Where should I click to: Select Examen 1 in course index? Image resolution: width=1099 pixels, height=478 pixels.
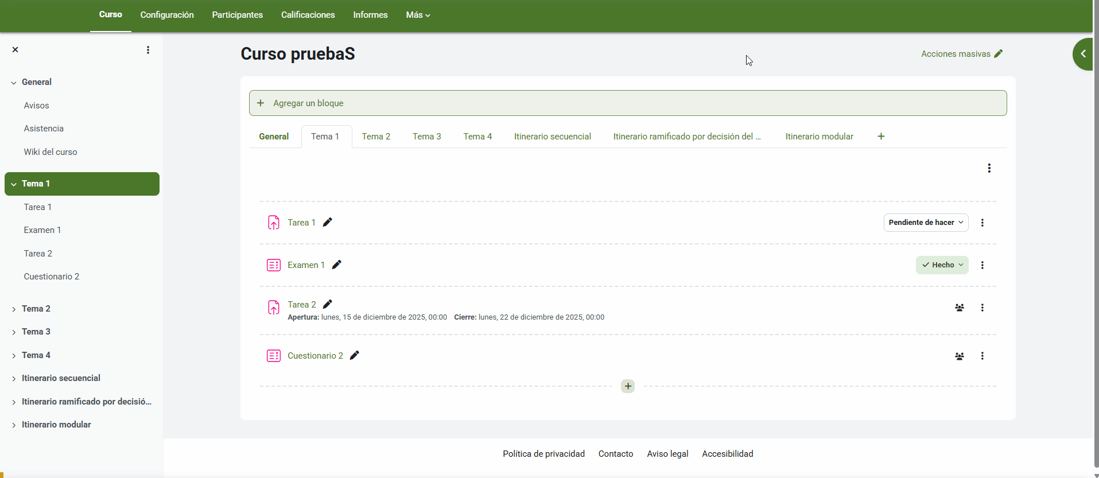(42, 230)
